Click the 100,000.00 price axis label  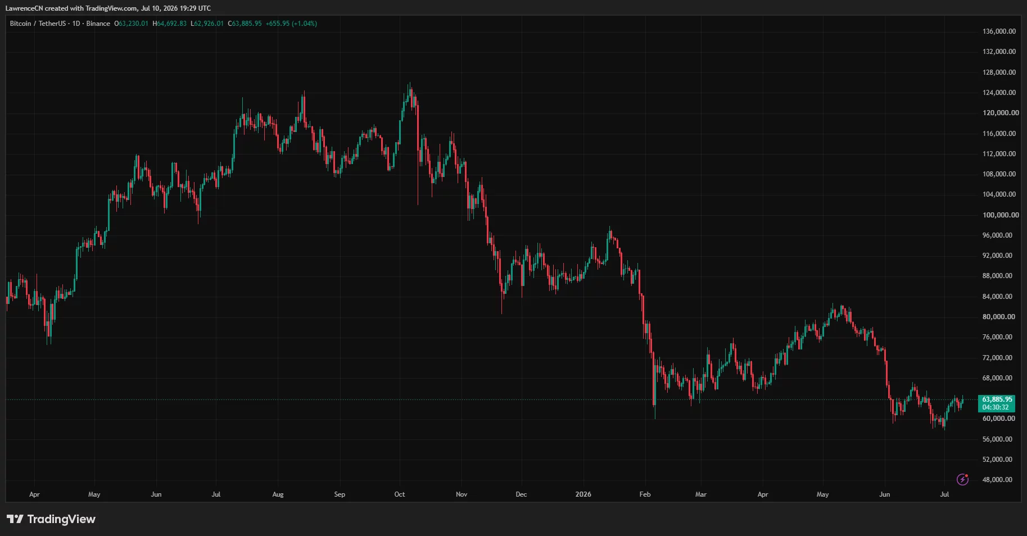click(1001, 215)
